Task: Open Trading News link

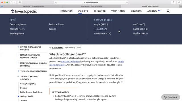Action: pos(17,33)
